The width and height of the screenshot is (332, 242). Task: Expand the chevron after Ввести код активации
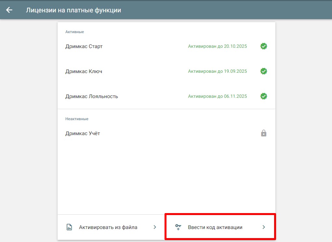coord(264,227)
